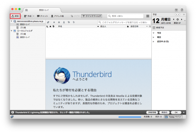The height and width of the screenshot is (133, 196).
Task: Toggle the pin (keep filters) quick filter icon
Action: pos(48,22)
